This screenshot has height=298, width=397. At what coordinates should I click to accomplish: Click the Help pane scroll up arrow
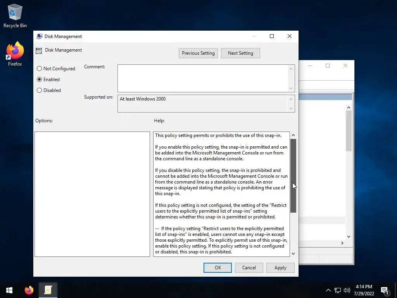point(293,135)
